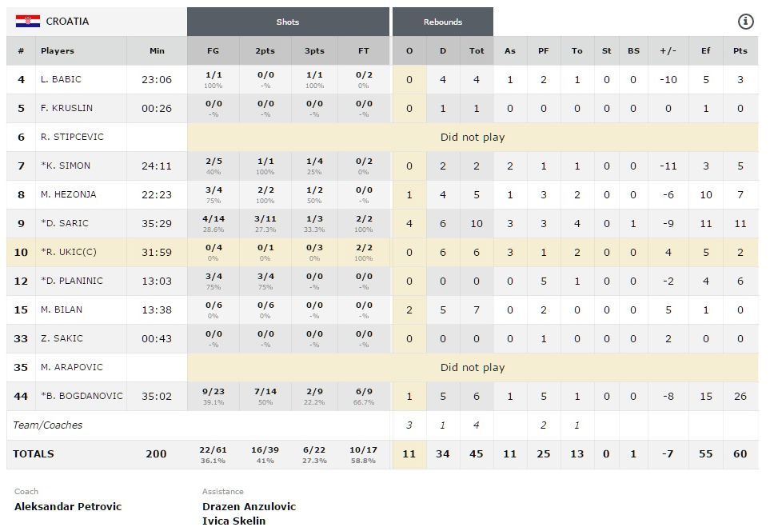Select the TOTALS row label
770x531 pixels.
click(34, 454)
